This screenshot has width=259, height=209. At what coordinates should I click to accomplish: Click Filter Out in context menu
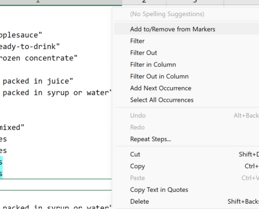186,53
